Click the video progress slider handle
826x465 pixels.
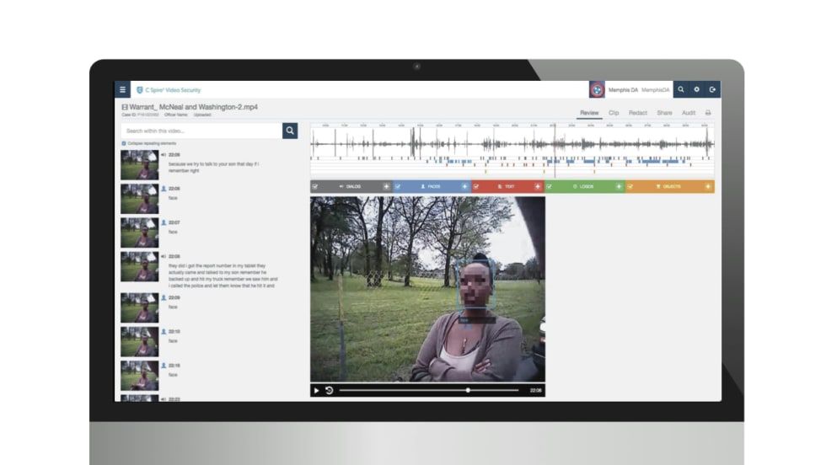468,390
